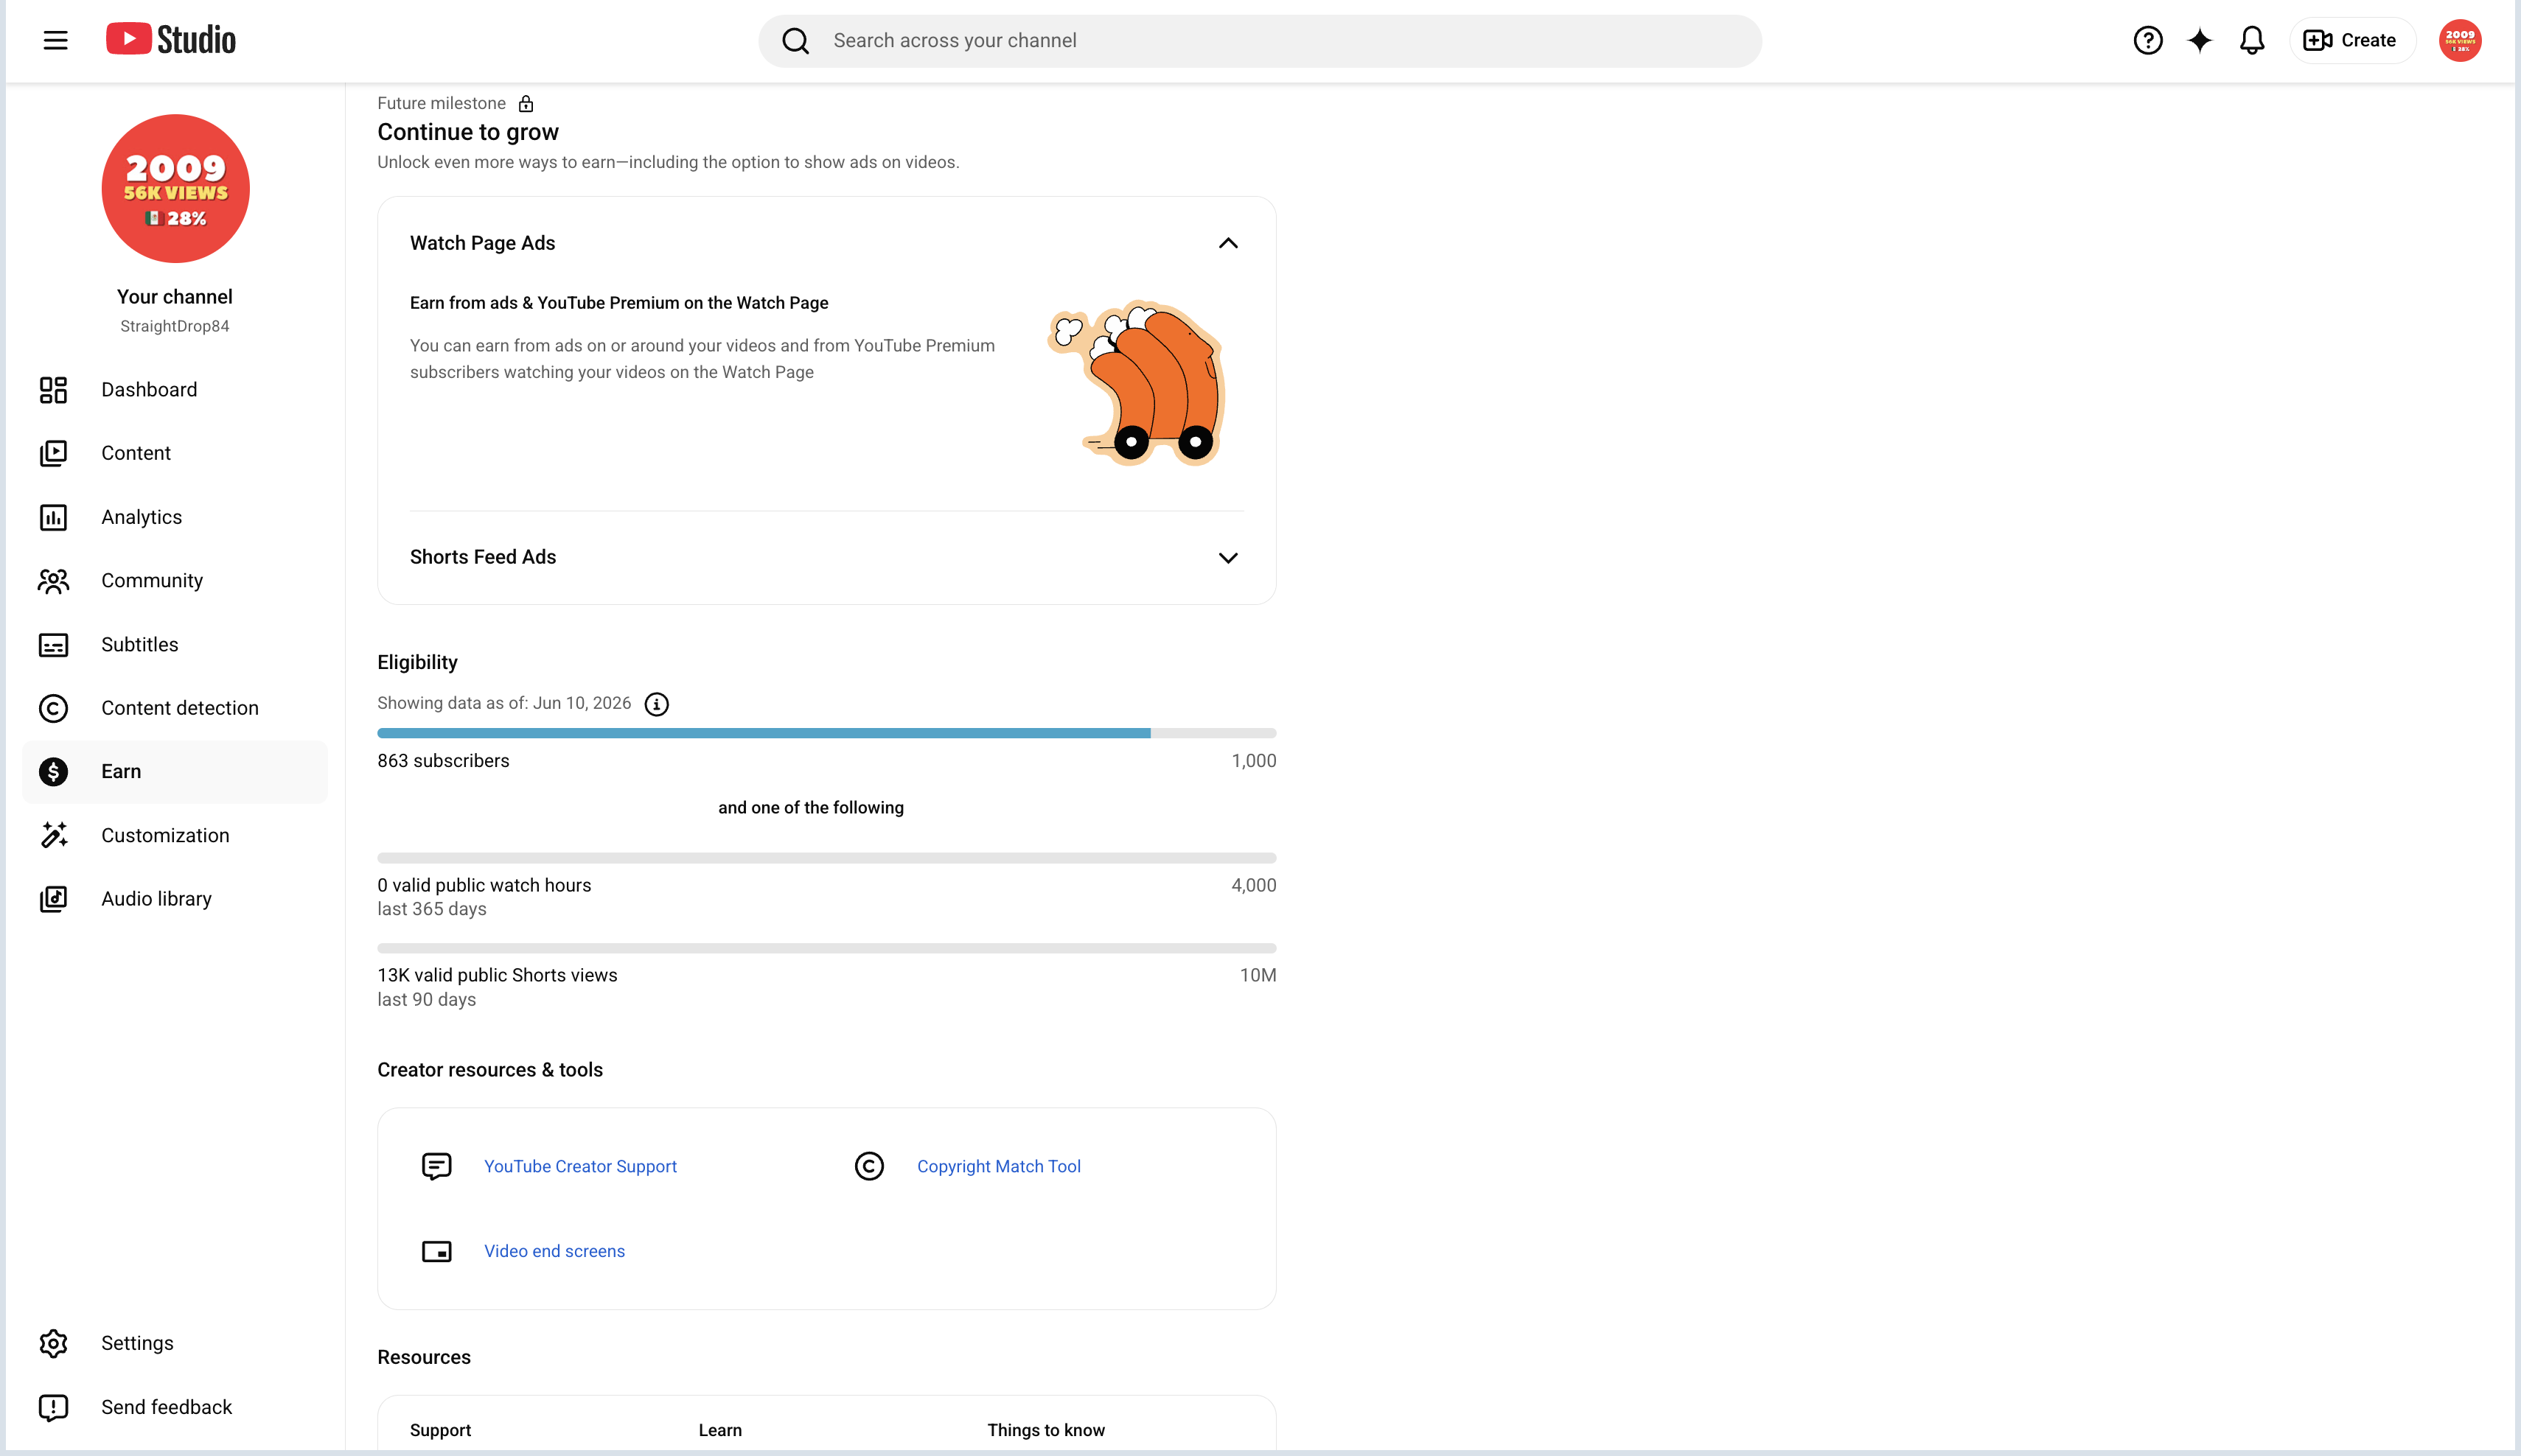
Task: Click the Future milestone lock icon
Action: coord(526,104)
